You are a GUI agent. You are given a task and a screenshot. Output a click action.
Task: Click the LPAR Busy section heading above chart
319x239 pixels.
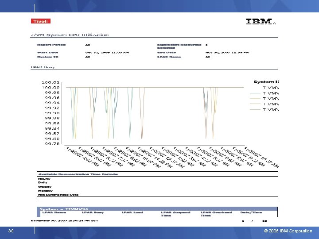(43, 67)
